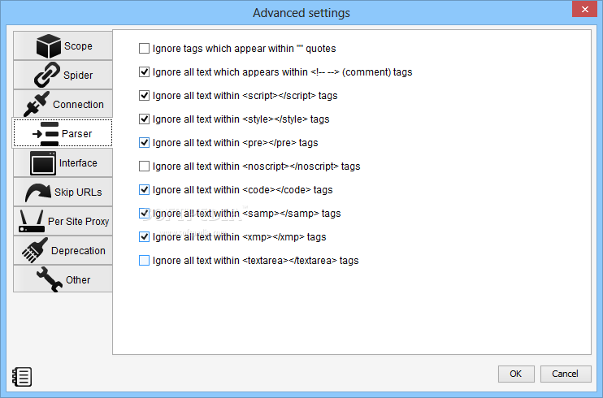This screenshot has height=398, width=603.
Task: Click the Interface window icon
Action: point(43,163)
